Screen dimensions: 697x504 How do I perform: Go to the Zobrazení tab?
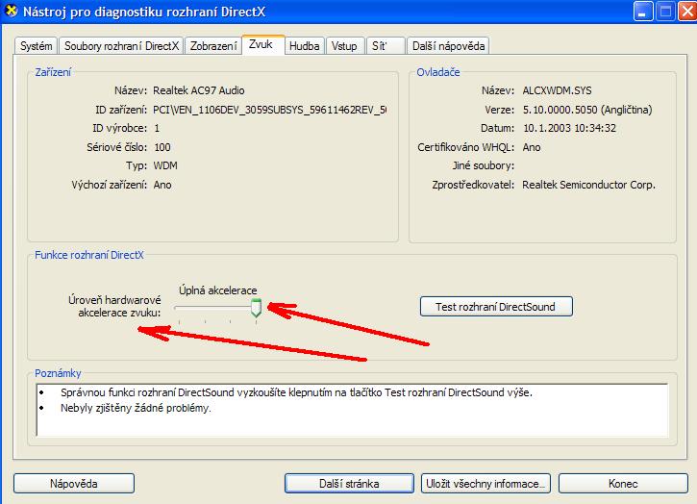[x=213, y=46]
